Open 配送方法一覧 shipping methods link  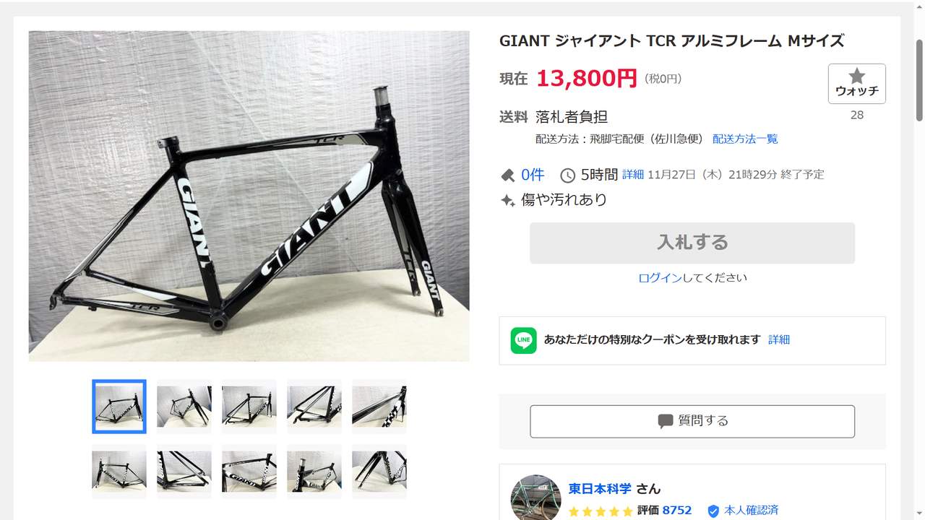tap(745, 139)
